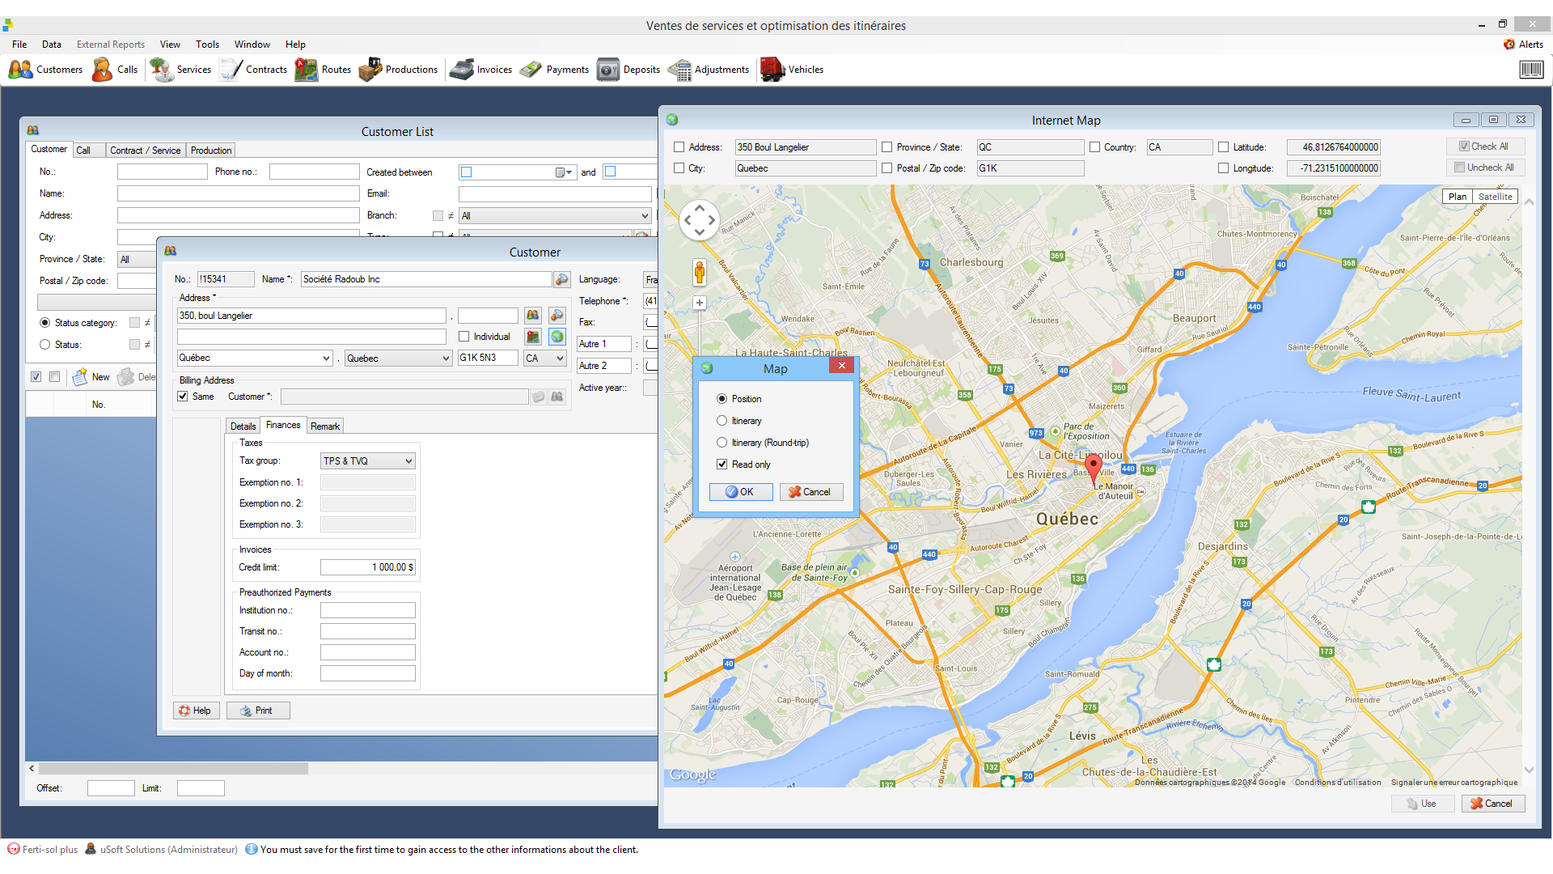Open the Services module from toolbar
Image resolution: width=1553 pixels, height=874 pixels.
[180, 70]
